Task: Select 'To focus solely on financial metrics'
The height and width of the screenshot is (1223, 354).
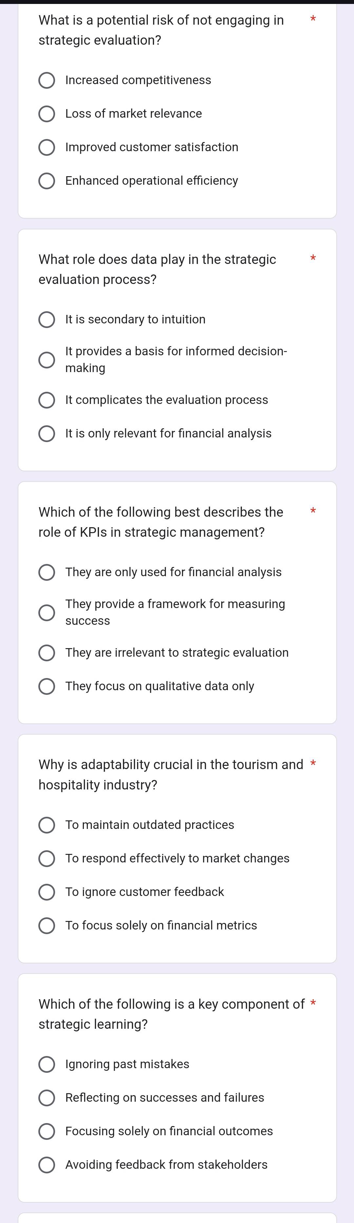Action: click(46, 925)
